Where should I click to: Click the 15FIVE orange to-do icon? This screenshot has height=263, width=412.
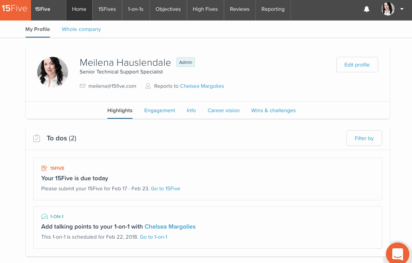coord(44,168)
